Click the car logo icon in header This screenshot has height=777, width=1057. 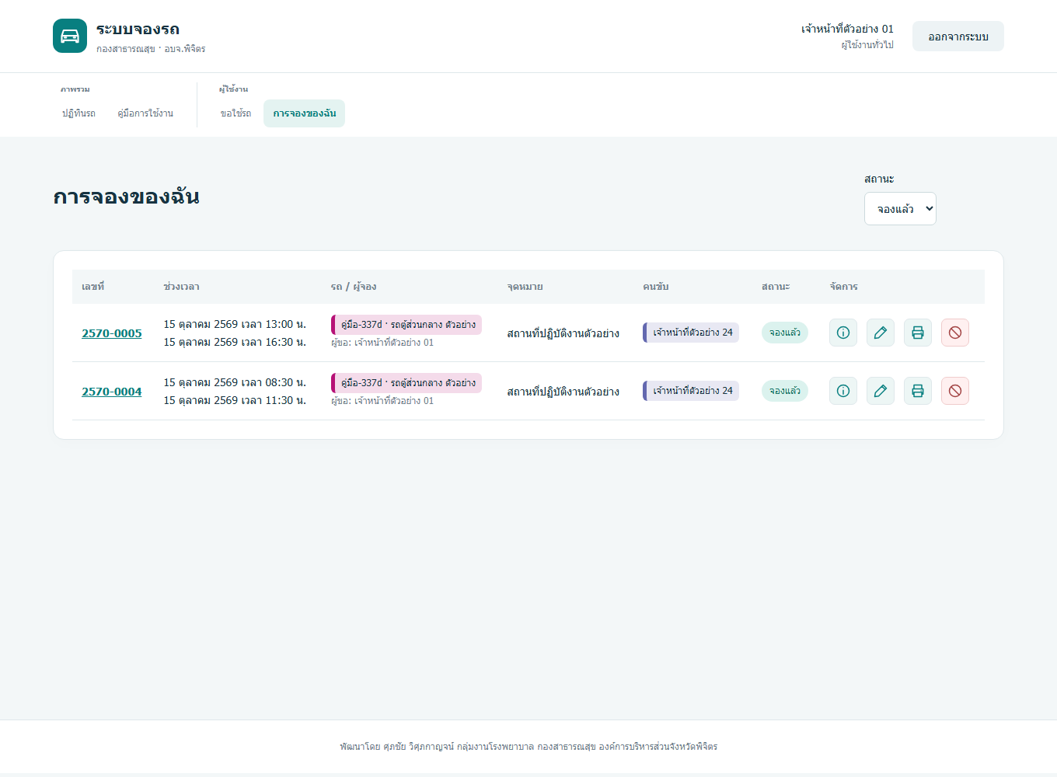[x=70, y=36]
